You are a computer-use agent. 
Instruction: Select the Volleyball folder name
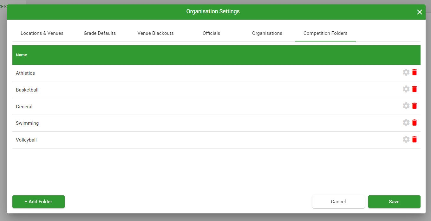26,140
